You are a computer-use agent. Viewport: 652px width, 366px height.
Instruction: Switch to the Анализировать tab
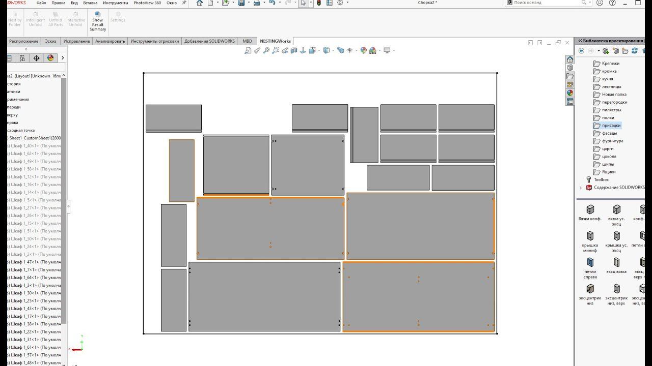110,41
